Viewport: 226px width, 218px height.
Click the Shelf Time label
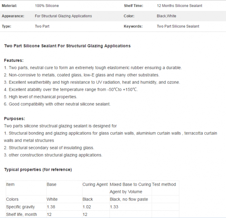tap(133, 6)
